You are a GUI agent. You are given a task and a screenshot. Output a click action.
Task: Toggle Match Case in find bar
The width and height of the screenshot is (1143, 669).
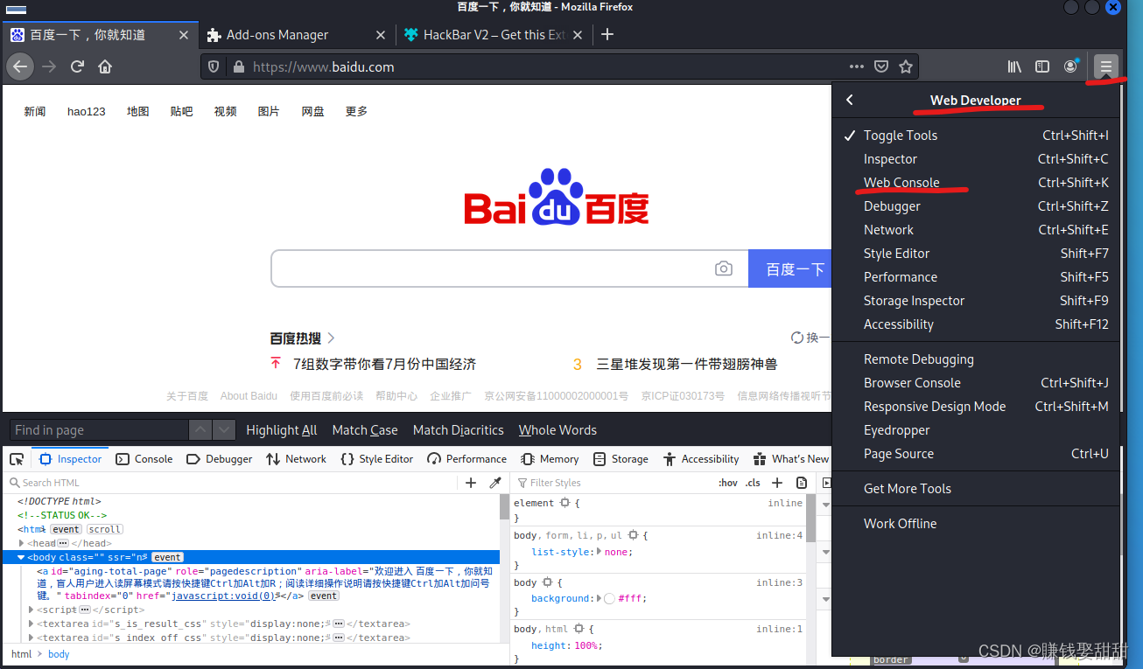(x=365, y=429)
